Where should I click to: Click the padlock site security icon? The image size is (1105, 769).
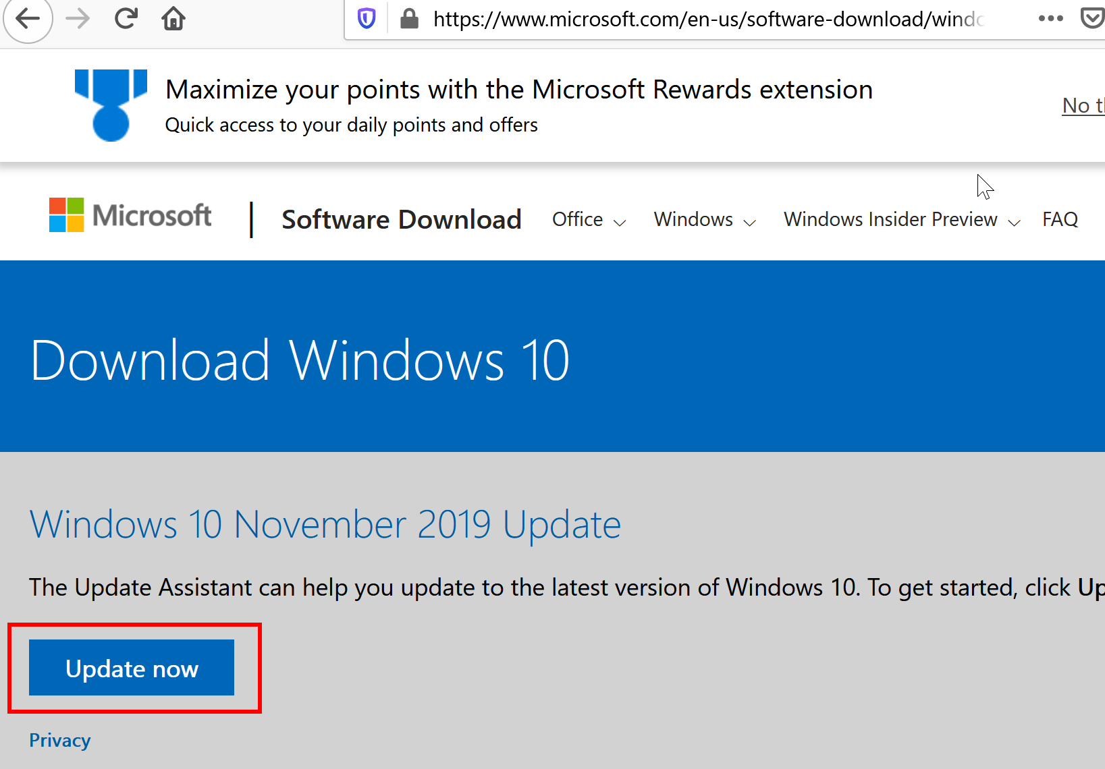pyautogui.click(x=409, y=19)
